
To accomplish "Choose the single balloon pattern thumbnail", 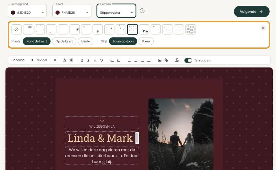I will coord(98,30).
